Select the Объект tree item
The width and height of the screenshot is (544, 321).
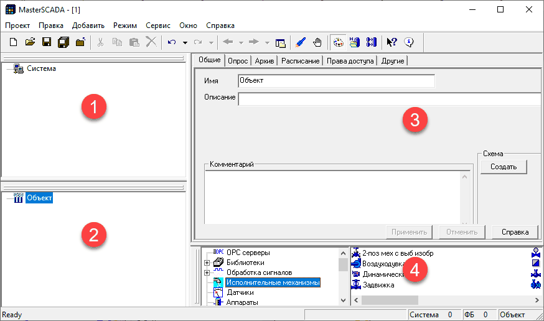click(39, 198)
